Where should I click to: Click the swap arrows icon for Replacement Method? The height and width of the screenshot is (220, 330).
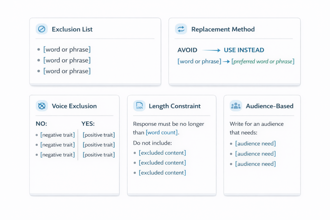coord(181,29)
